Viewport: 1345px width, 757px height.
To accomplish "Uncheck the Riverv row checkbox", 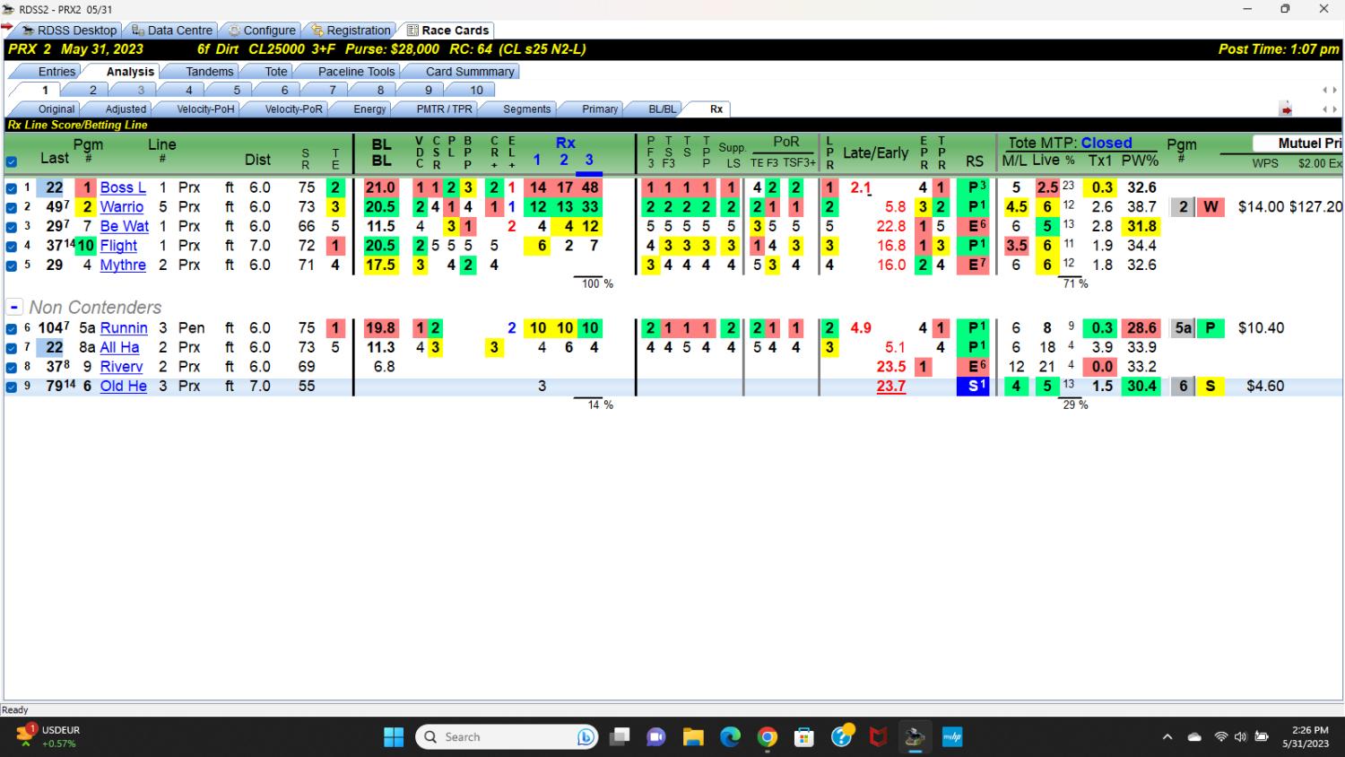I will coord(12,368).
